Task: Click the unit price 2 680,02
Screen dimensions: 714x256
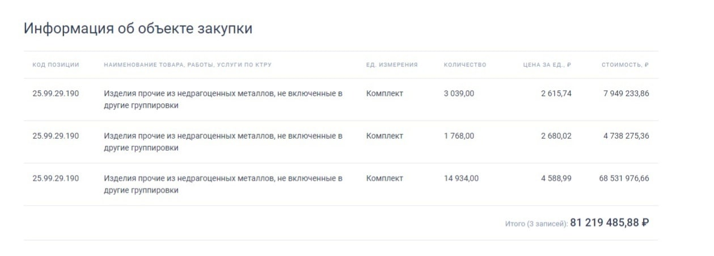Action: 556,136
